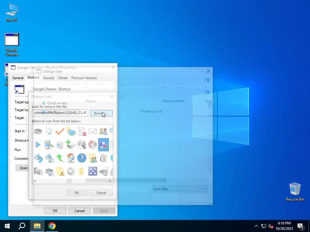Select the red burn disc icon
Image resolution: width=310 pixels, height=232 pixels.
tap(92, 145)
